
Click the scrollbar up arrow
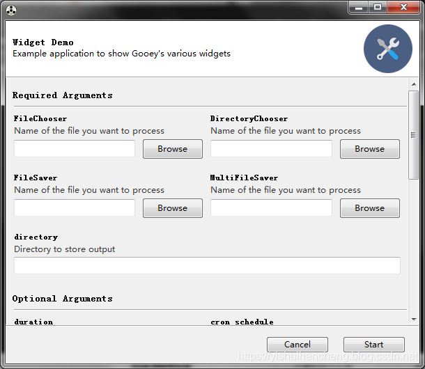coord(414,84)
